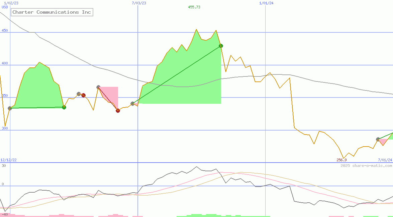Select the red marker at the May 2023 low
The height and width of the screenshot is (217, 393).
click(x=117, y=111)
